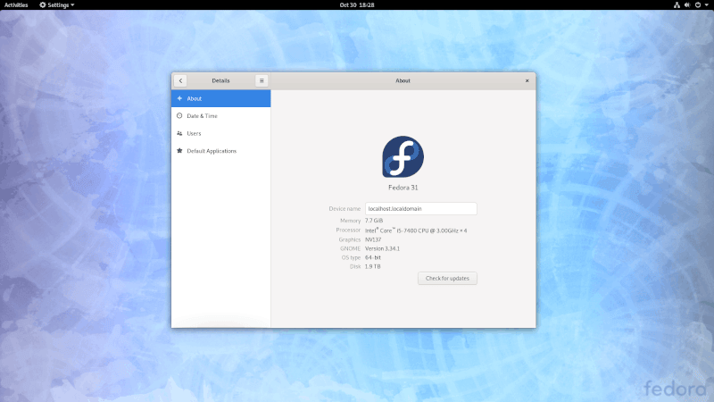The height and width of the screenshot is (402, 714).
Task: Open the Settings app menu in the top bar
Action: click(57, 4)
